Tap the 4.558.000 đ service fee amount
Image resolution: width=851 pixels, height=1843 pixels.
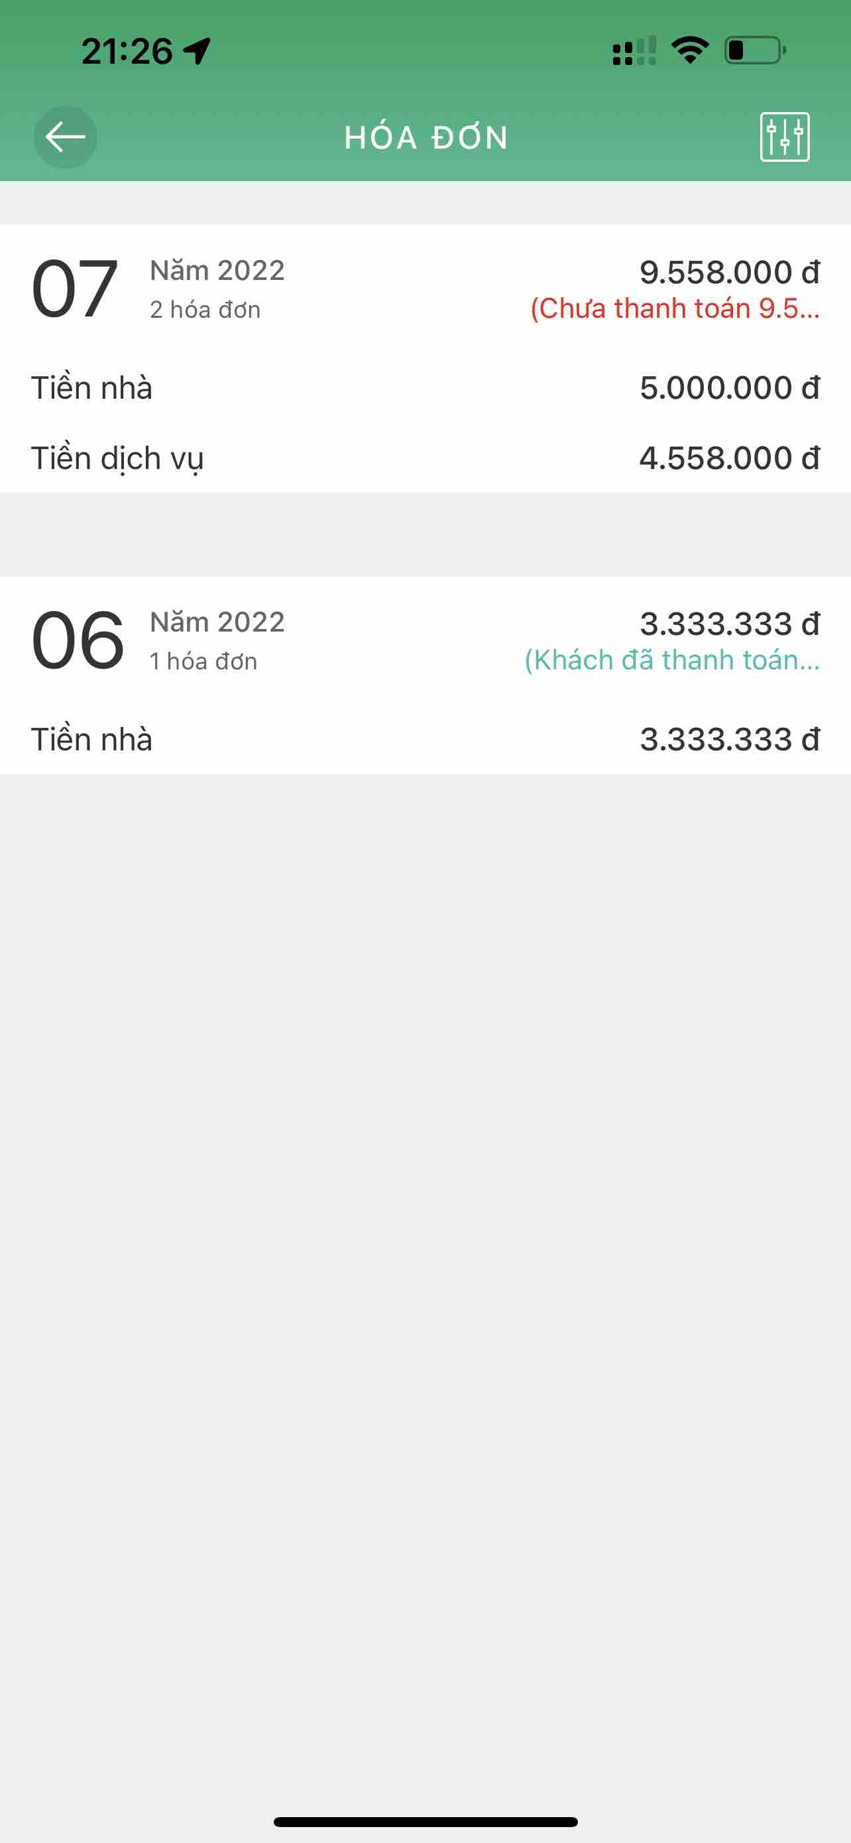(x=729, y=458)
